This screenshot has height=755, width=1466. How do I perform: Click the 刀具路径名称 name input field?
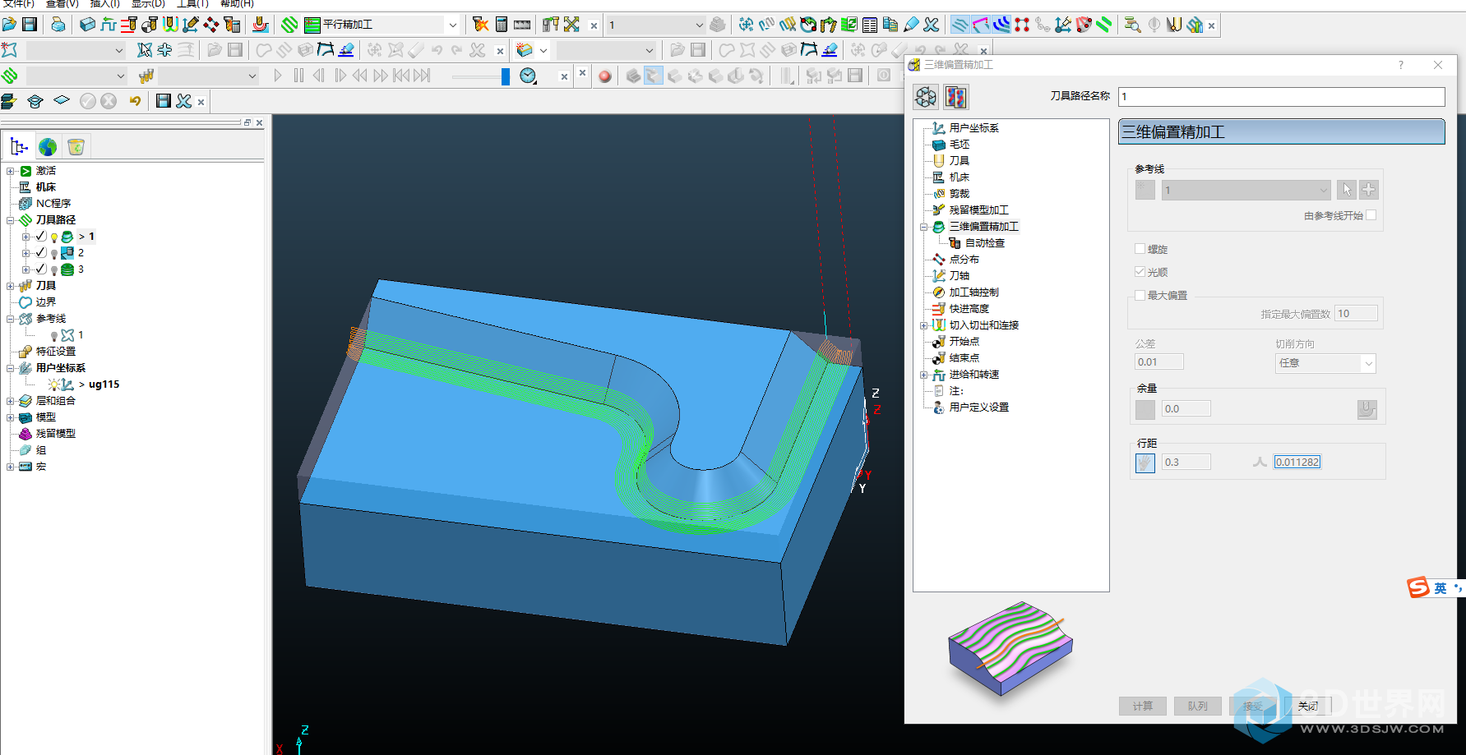(1281, 96)
